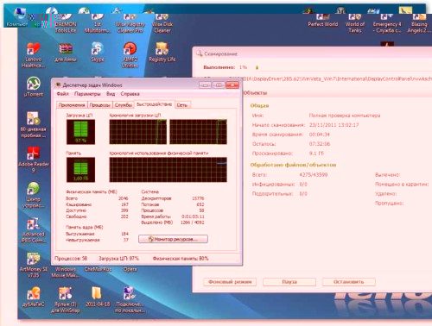Switch to the Службы tab
Viewport: 432px width, 326px height.
[124, 105]
